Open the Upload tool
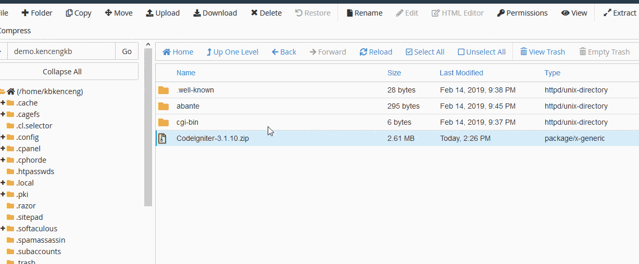 pyautogui.click(x=162, y=13)
